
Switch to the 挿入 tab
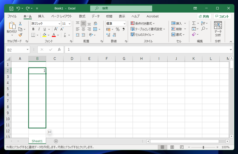(41, 16)
